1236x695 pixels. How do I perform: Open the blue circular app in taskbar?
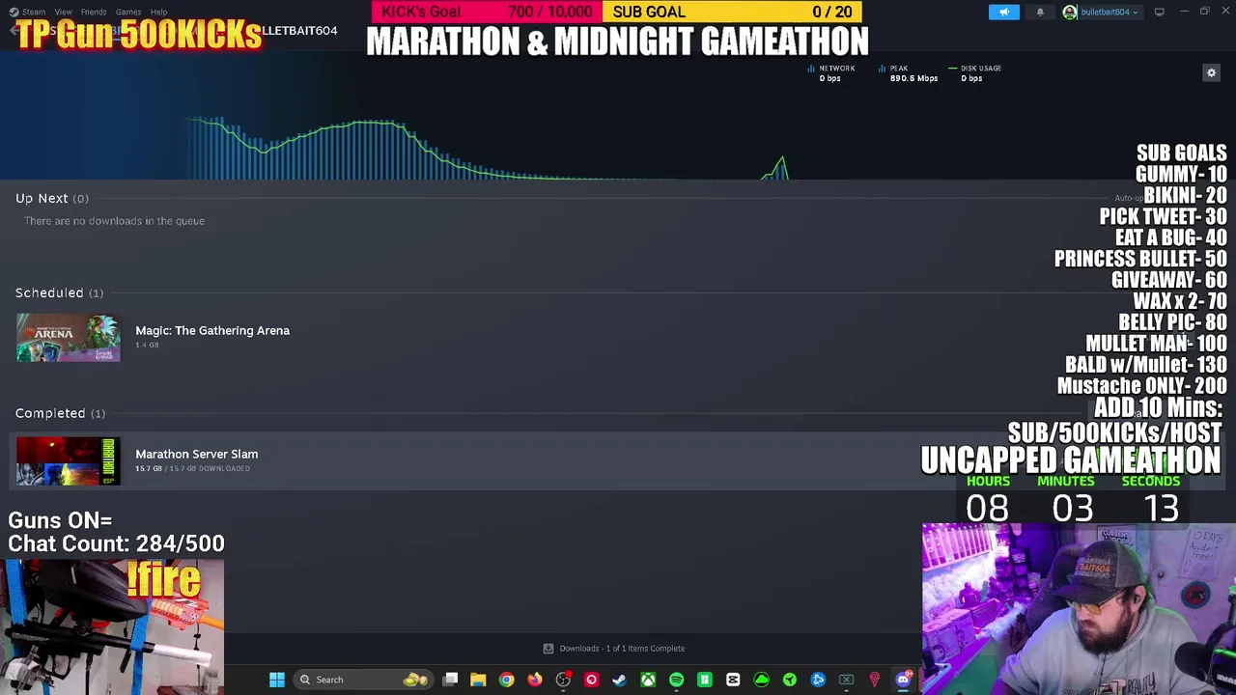(x=818, y=680)
